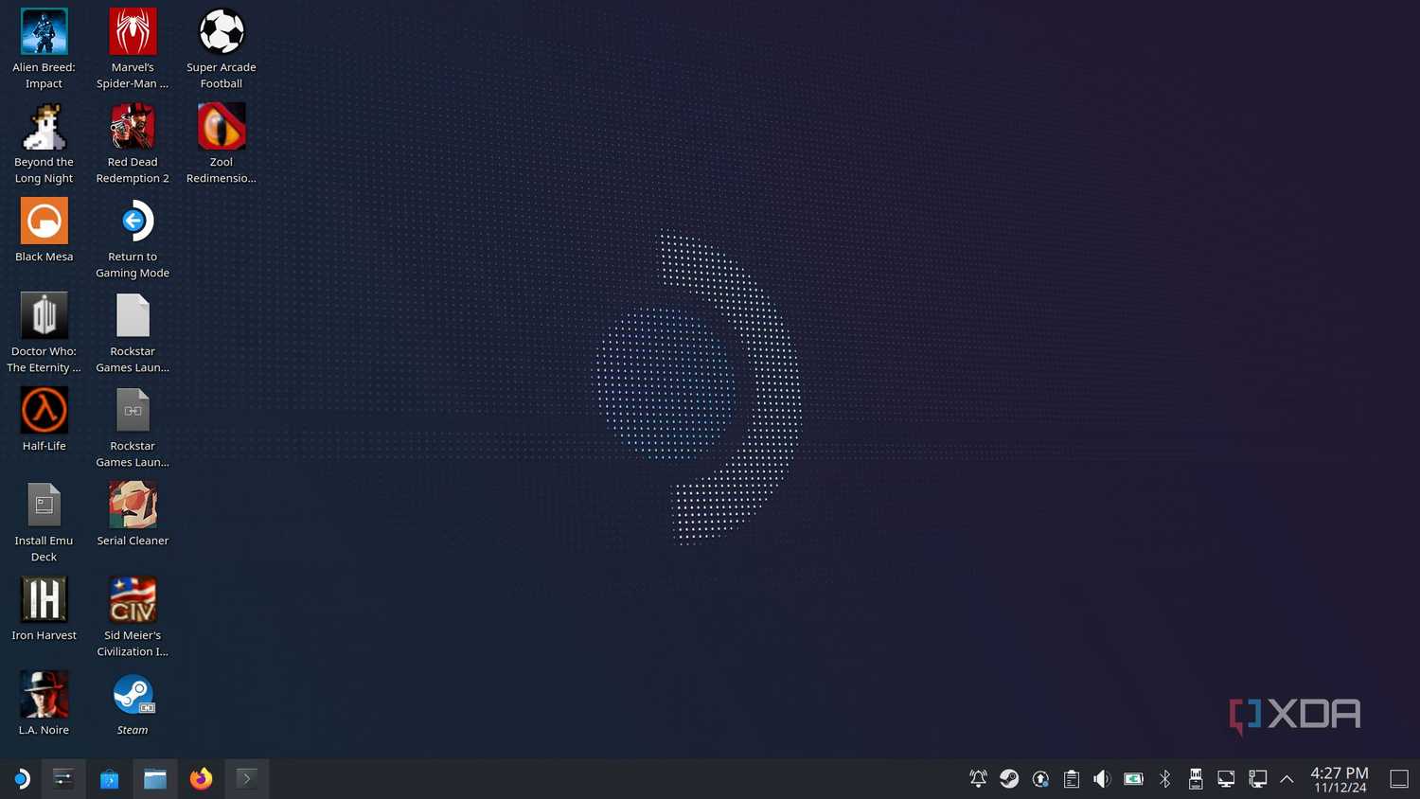Select the Super Arcade Football icon
This screenshot has height=799, width=1420.
point(222,49)
